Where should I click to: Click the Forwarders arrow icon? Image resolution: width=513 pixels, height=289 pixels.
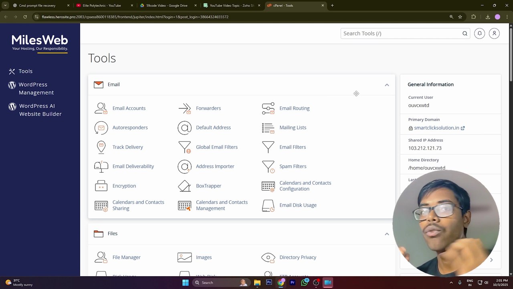point(184,108)
